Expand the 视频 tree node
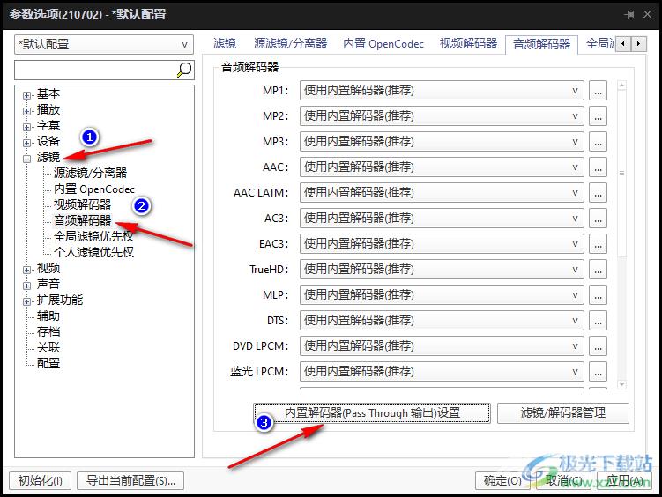Image resolution: width=662 pixels, height=497 pixels. (27, 270)
